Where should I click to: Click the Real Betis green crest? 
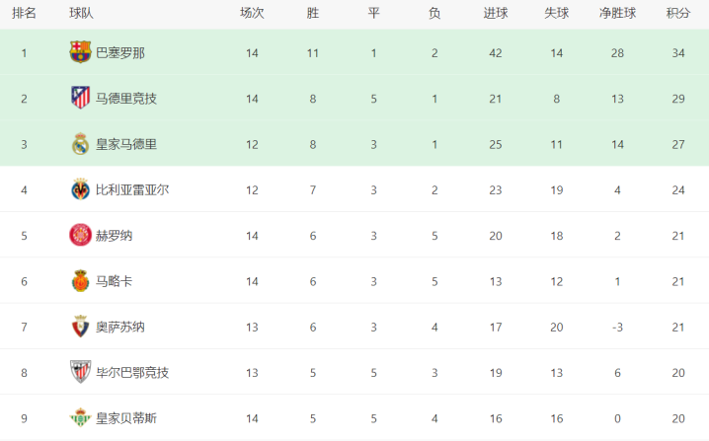tap(81, 417)
